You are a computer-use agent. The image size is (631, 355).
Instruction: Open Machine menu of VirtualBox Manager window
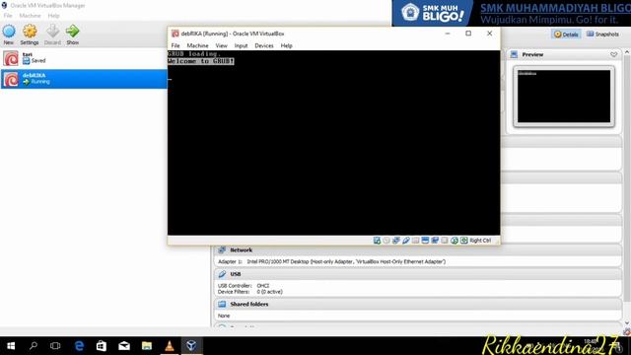tap(31, 16)
